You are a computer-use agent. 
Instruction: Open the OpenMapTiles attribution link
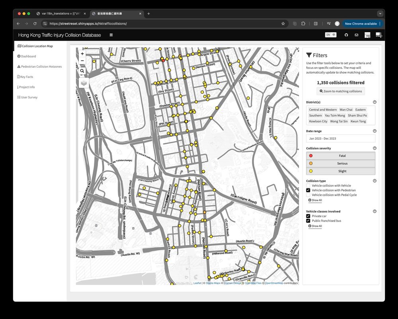[x=253, y=283]
